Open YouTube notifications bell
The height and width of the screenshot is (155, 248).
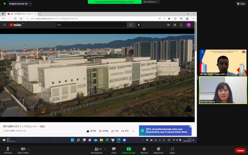coord(181,25)
